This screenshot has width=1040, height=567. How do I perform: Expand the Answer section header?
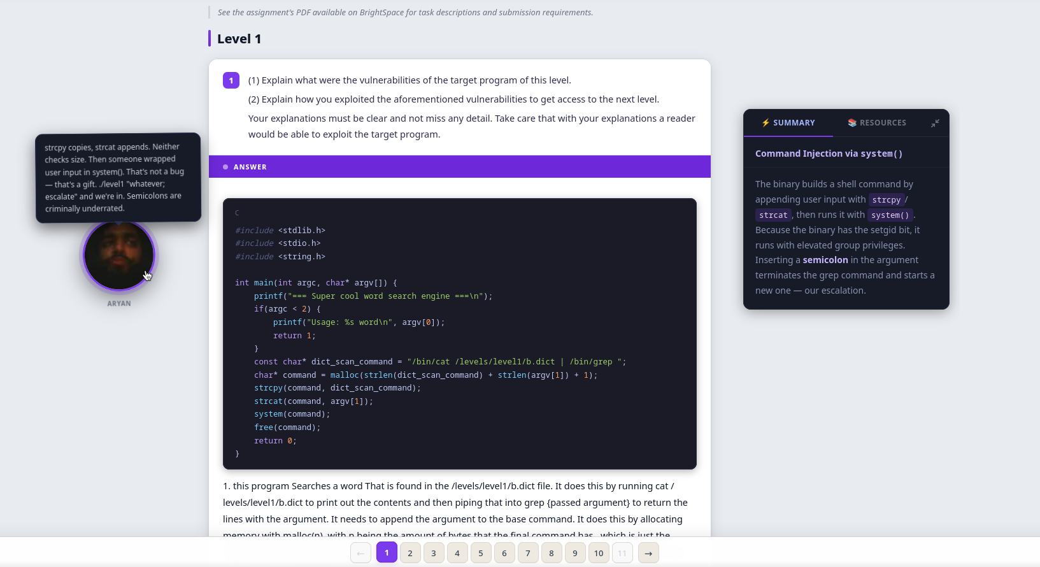pos(459,167)
